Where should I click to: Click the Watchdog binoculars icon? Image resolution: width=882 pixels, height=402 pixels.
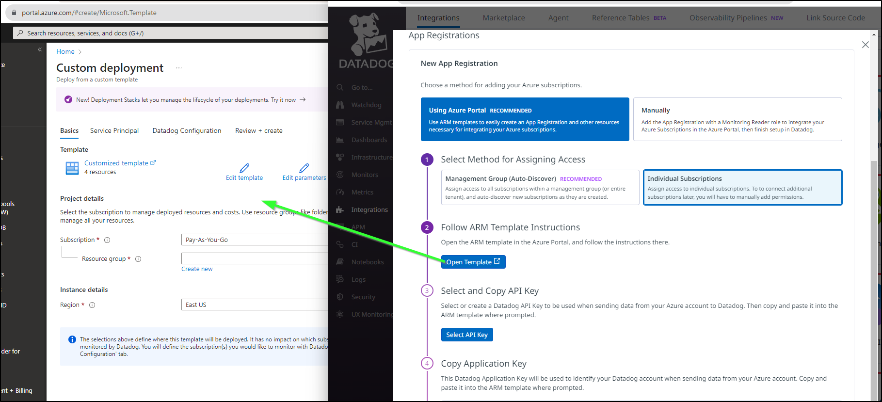[x=340, y=105]
